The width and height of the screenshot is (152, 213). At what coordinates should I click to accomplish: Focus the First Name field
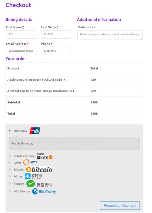pyautogui.click(x=21, y=34)
